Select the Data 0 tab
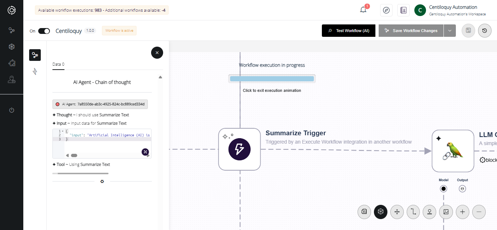Image resolution: width=497 pixels, height=230 pixels. coord(58,64)
